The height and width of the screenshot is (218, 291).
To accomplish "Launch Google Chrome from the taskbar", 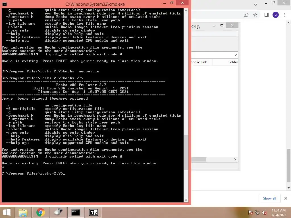I will (x=40, y=212).
